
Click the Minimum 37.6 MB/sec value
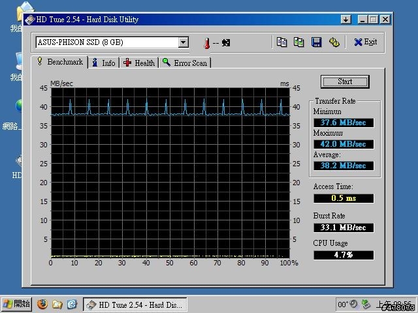click(344, 123)
